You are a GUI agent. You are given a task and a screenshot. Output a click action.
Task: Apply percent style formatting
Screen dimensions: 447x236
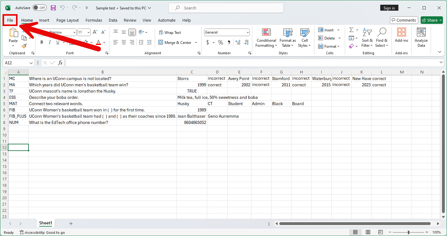(221, 42)
